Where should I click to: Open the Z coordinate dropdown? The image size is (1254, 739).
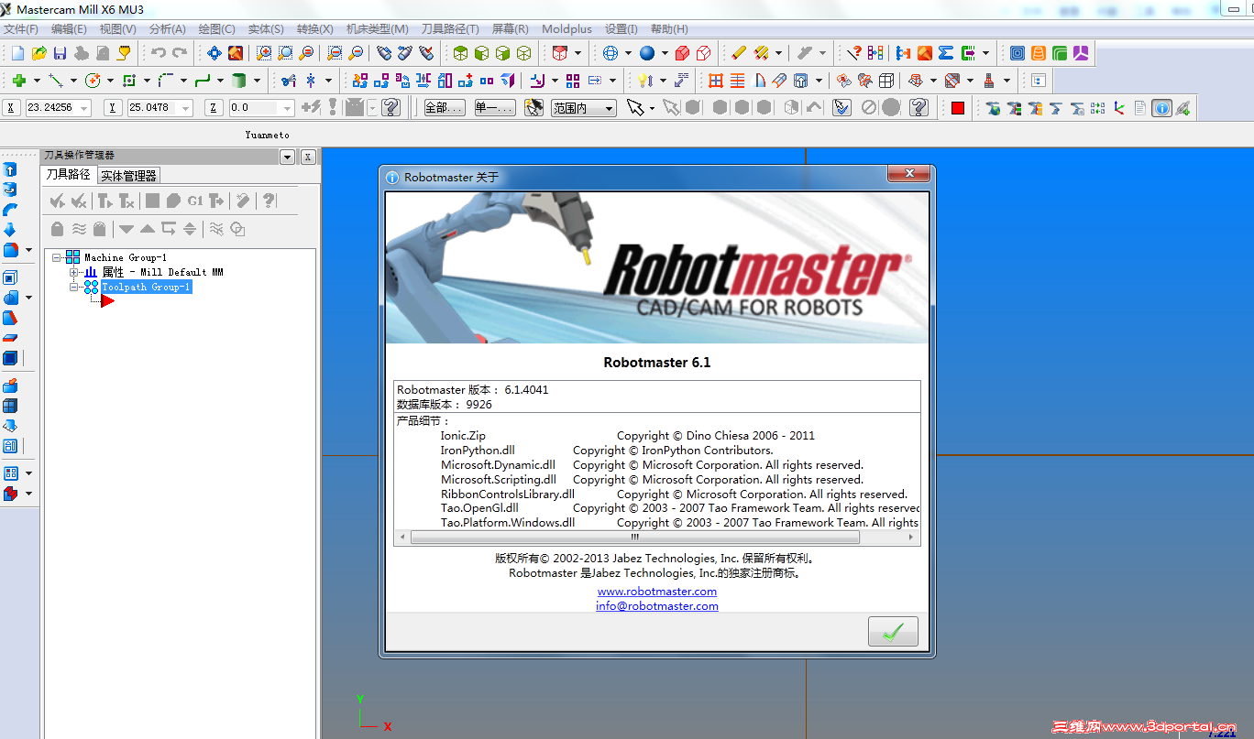point(287,108)
